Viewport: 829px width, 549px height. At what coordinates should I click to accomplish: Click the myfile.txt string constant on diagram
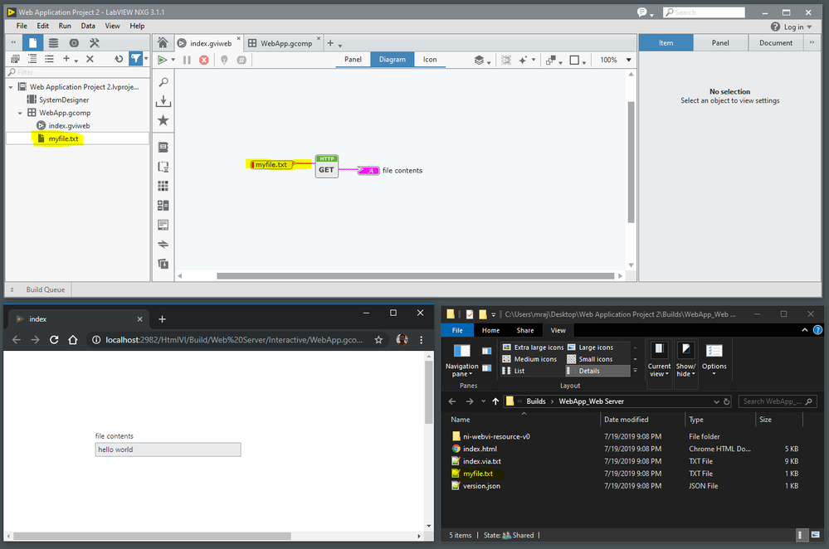271,164
